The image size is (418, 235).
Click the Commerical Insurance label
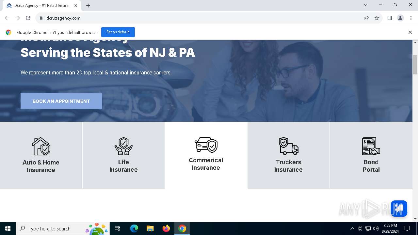(x=206, y=164)
